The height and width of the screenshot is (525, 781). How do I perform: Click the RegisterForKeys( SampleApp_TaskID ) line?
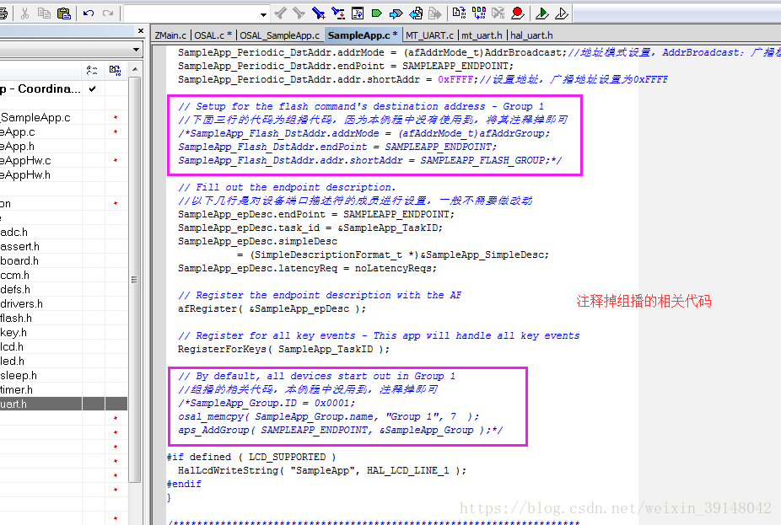[x=284, y=349]
